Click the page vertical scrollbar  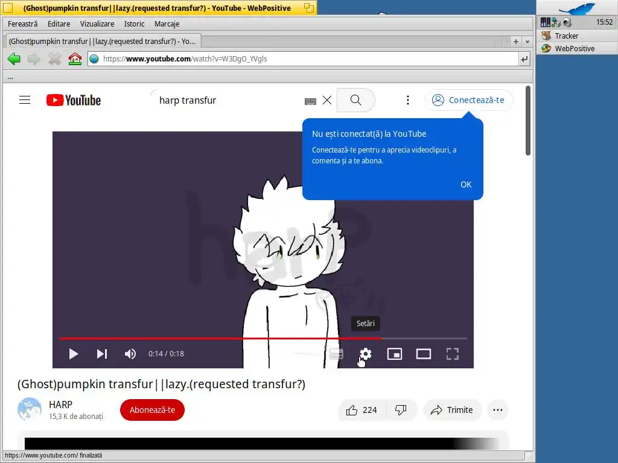[x=527, y=121]
